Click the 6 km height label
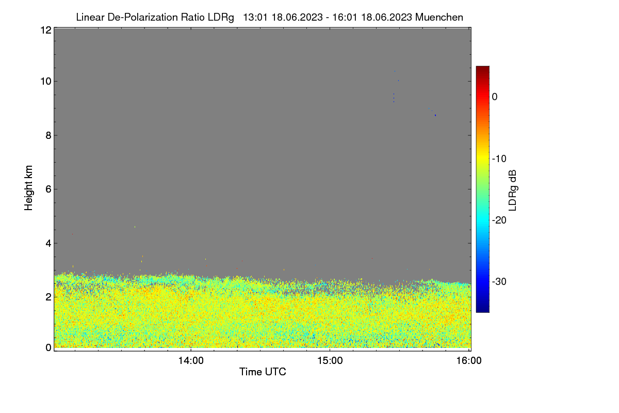Screen dimensions: 619x413 pos(48,189)
